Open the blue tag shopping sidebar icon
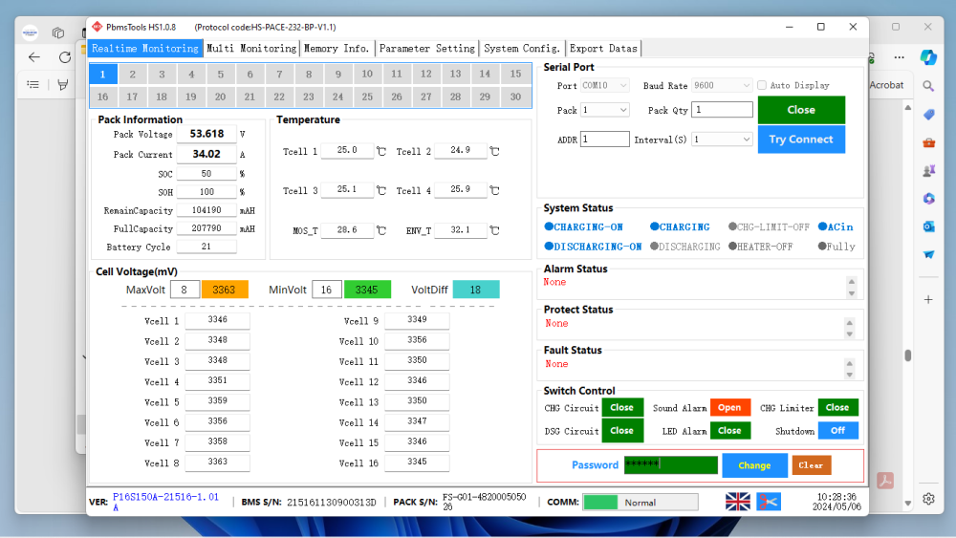 (x=928, y=115)
